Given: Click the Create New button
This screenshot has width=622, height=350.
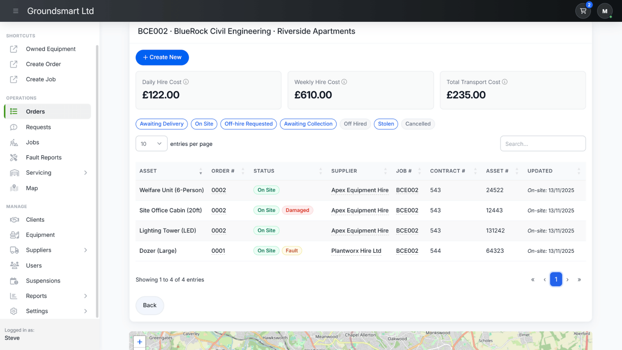Looking at the screenshot, I should click(162, 57).
